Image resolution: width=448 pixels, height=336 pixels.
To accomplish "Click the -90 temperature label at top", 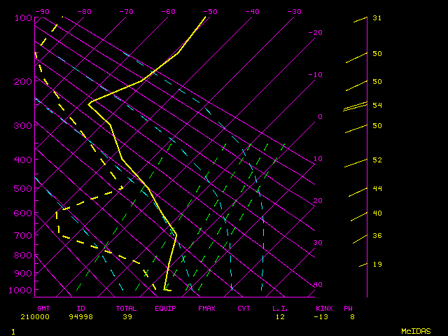I will [43, 12].
